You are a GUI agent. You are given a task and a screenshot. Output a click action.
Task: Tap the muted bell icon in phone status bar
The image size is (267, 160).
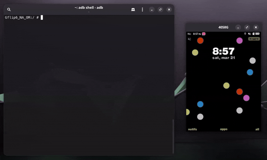point(249,34)
